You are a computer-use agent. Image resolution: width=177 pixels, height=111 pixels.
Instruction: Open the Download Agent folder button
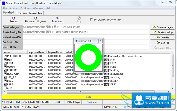click(163, 27)
